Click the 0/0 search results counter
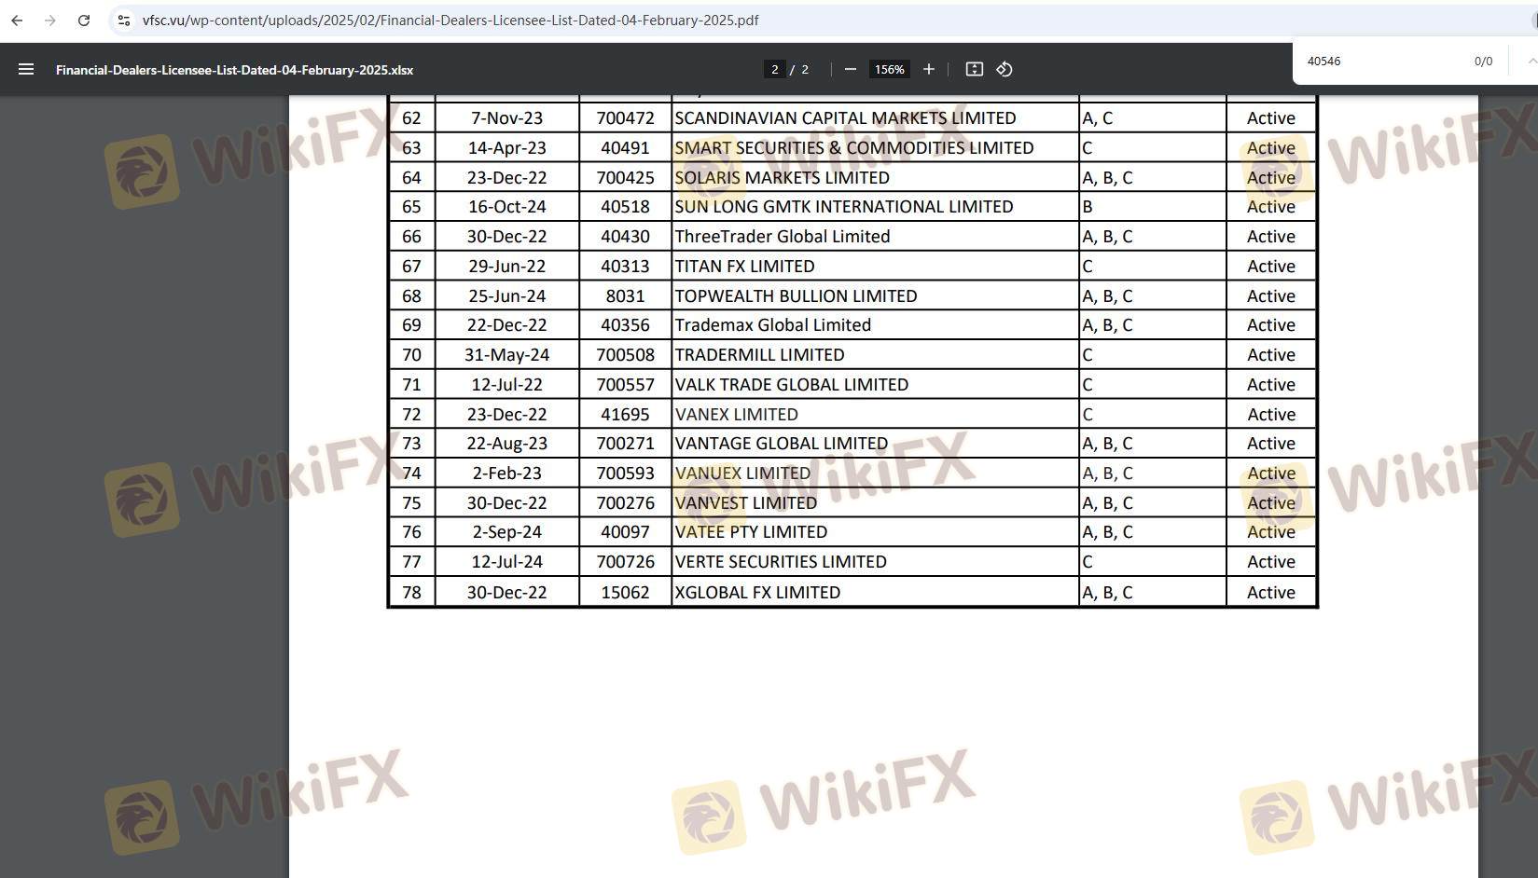The image size is (1538, 878). [1483, 62]
